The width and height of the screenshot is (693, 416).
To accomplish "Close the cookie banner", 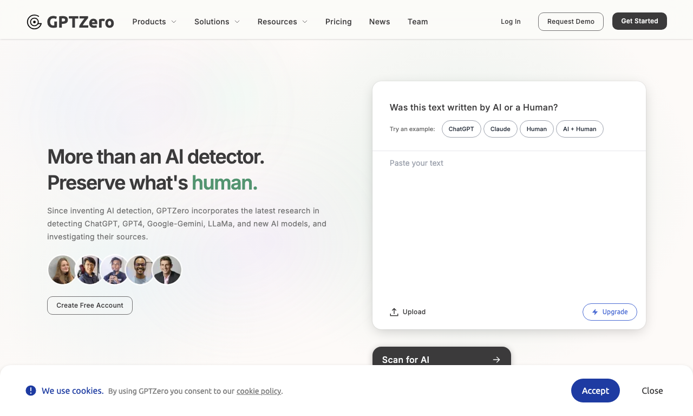I will pos(652,391).
